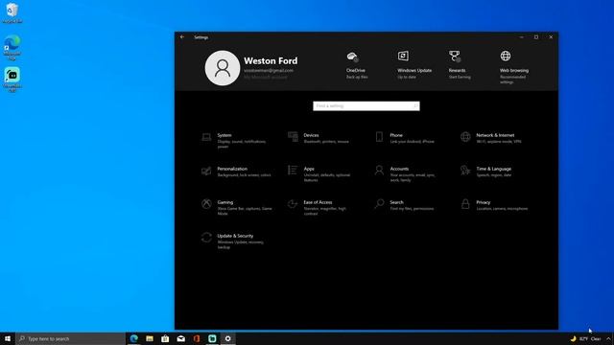This screenshot has width=614, height=345.
Task: Open Web browsing recommended settings shortcut
Action: 513,67
